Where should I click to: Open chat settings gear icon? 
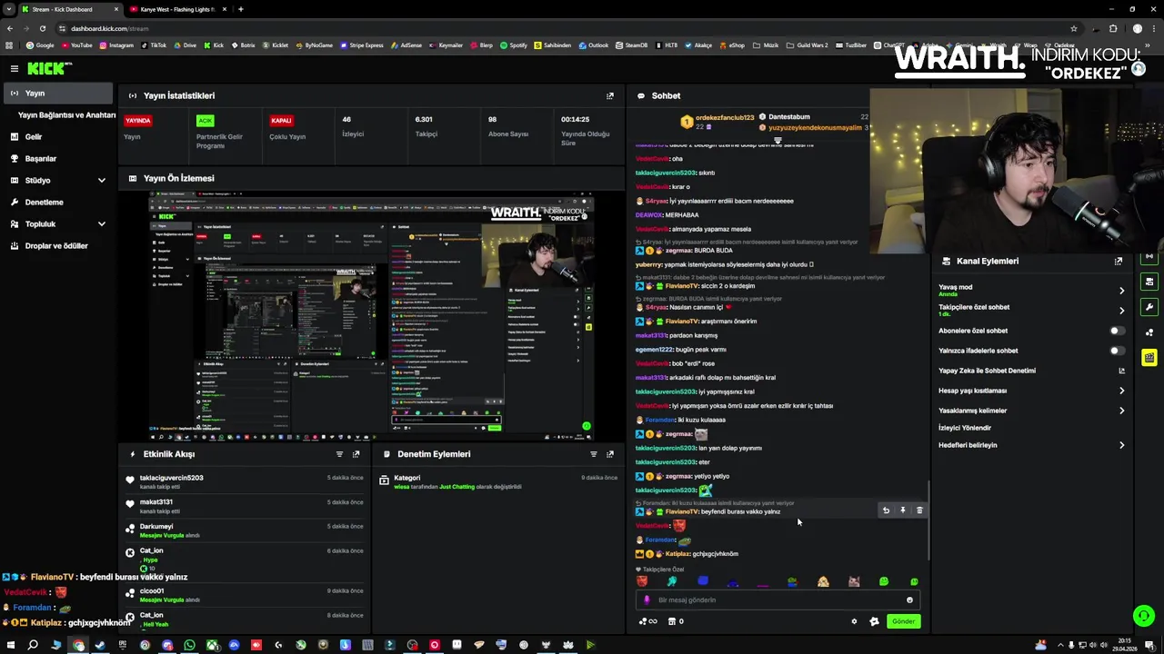[x=854, y=621]
